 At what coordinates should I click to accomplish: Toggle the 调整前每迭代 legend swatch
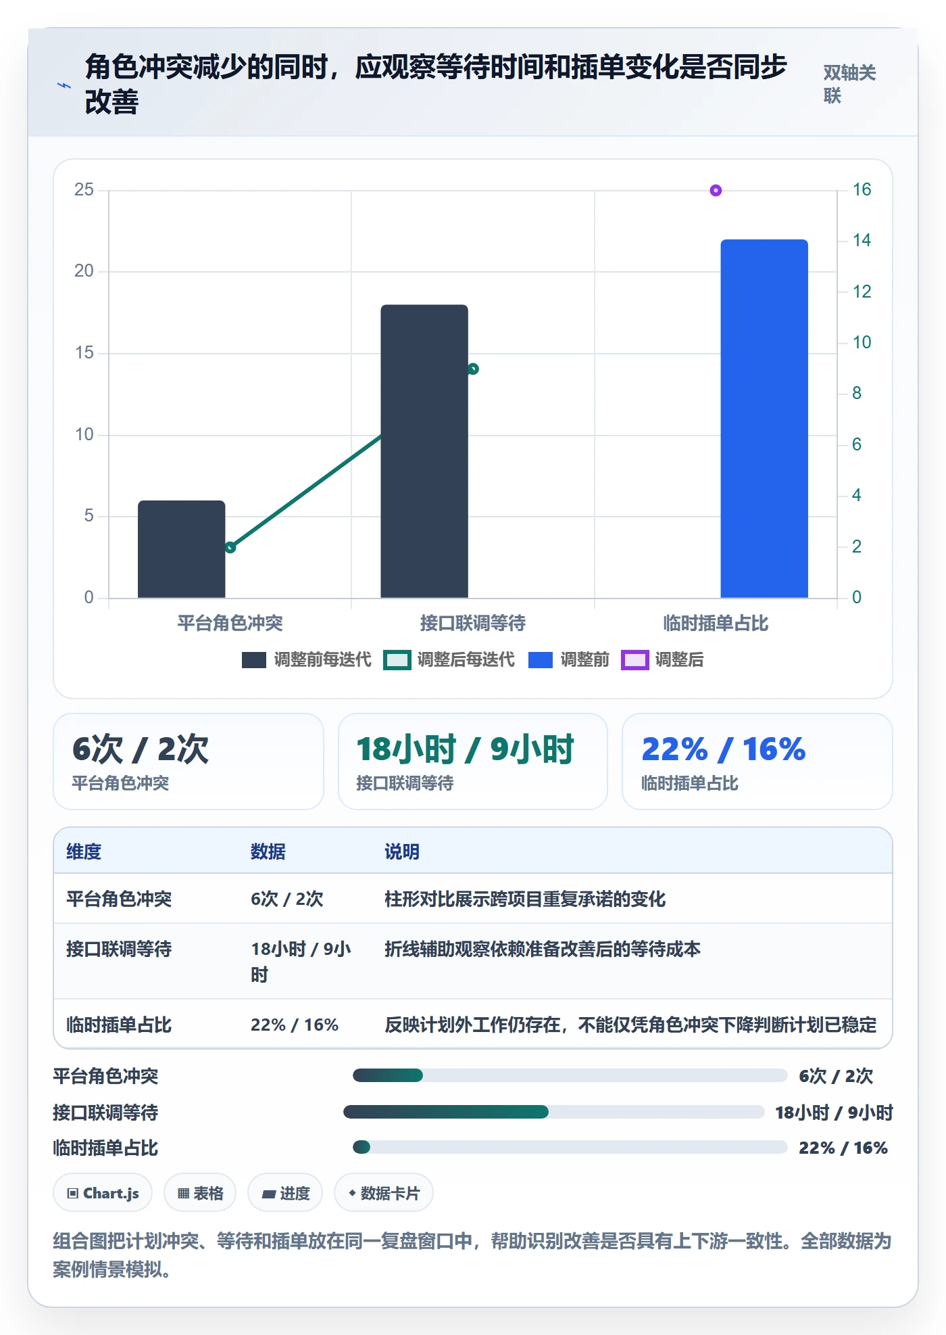[x=254, y=660]
